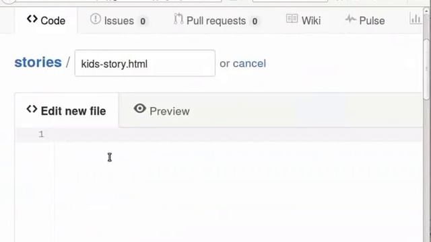
Task: Switch to the Preview tab
Action: [162, 110]
